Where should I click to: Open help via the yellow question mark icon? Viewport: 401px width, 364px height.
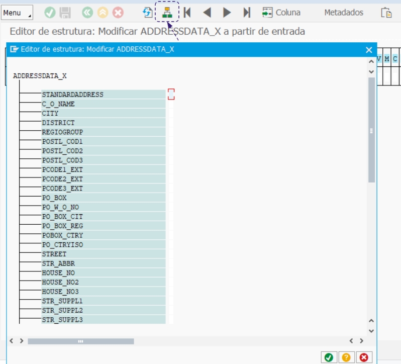tap(346, 357)
